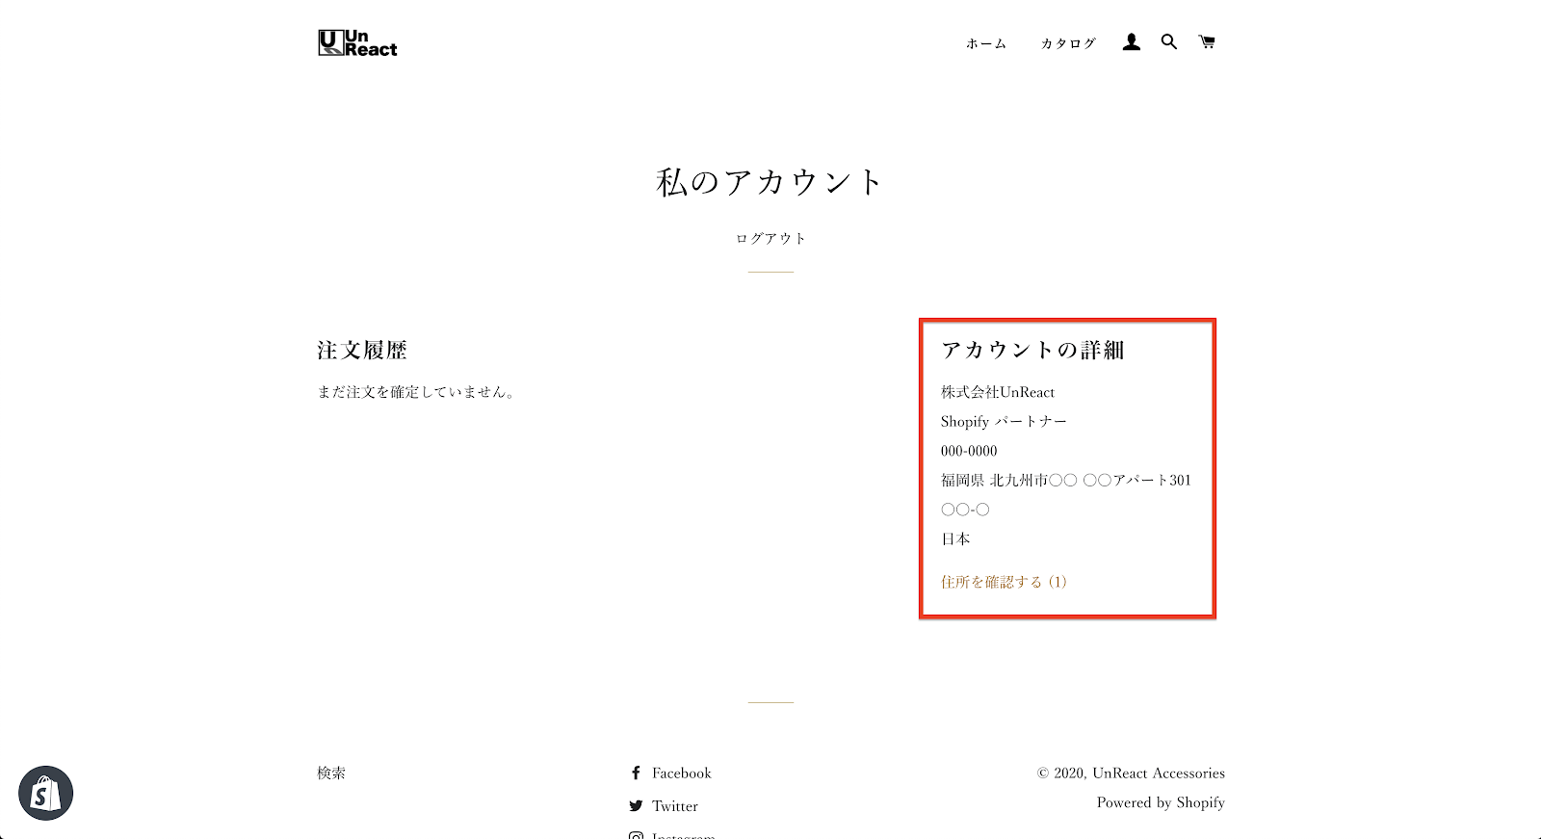The height and width of the screenshot is (839, 1541).
Task: Visit the Facebook text link
Action: (681, 773)
